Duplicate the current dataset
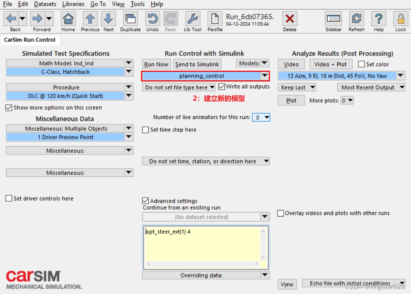 pos(130,19)
